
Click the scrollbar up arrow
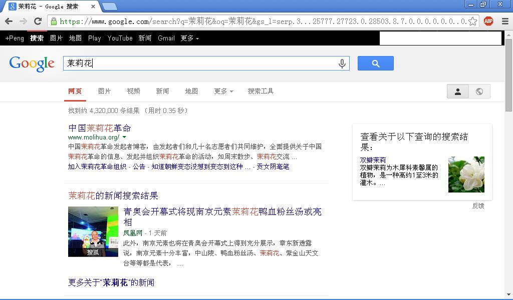[x=509, y=34]
